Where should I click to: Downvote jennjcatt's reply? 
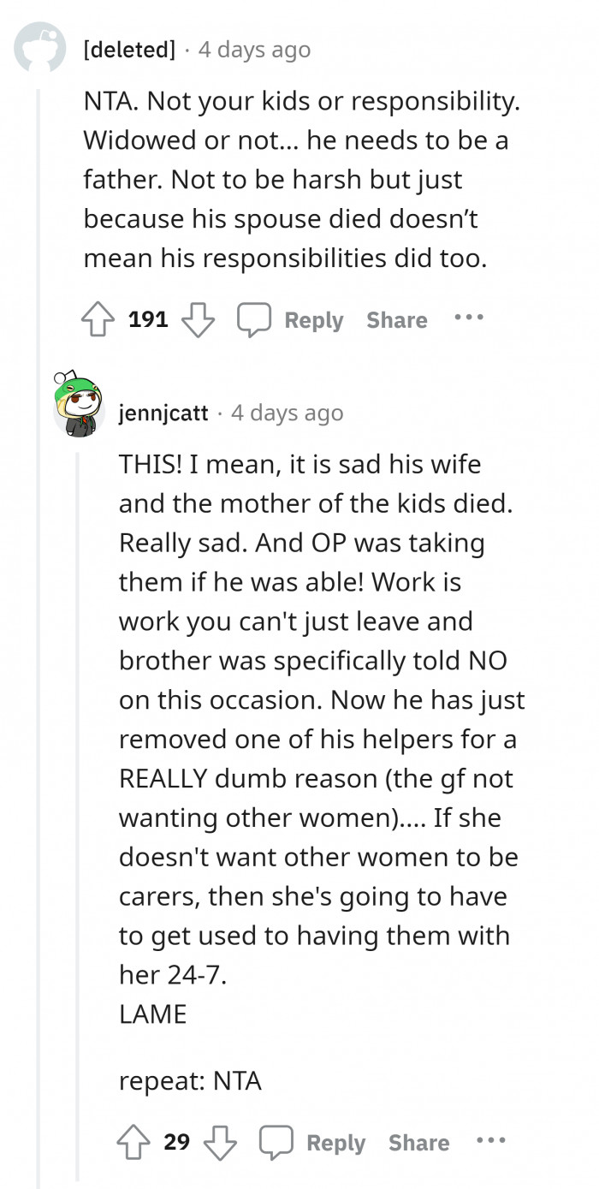tap(221, 1143)
